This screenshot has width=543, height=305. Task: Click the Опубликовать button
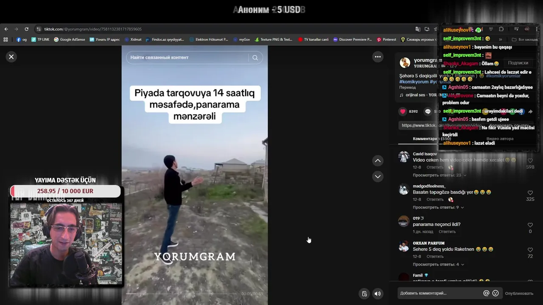519,293
